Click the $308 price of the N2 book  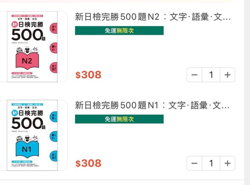pos(88,75)
